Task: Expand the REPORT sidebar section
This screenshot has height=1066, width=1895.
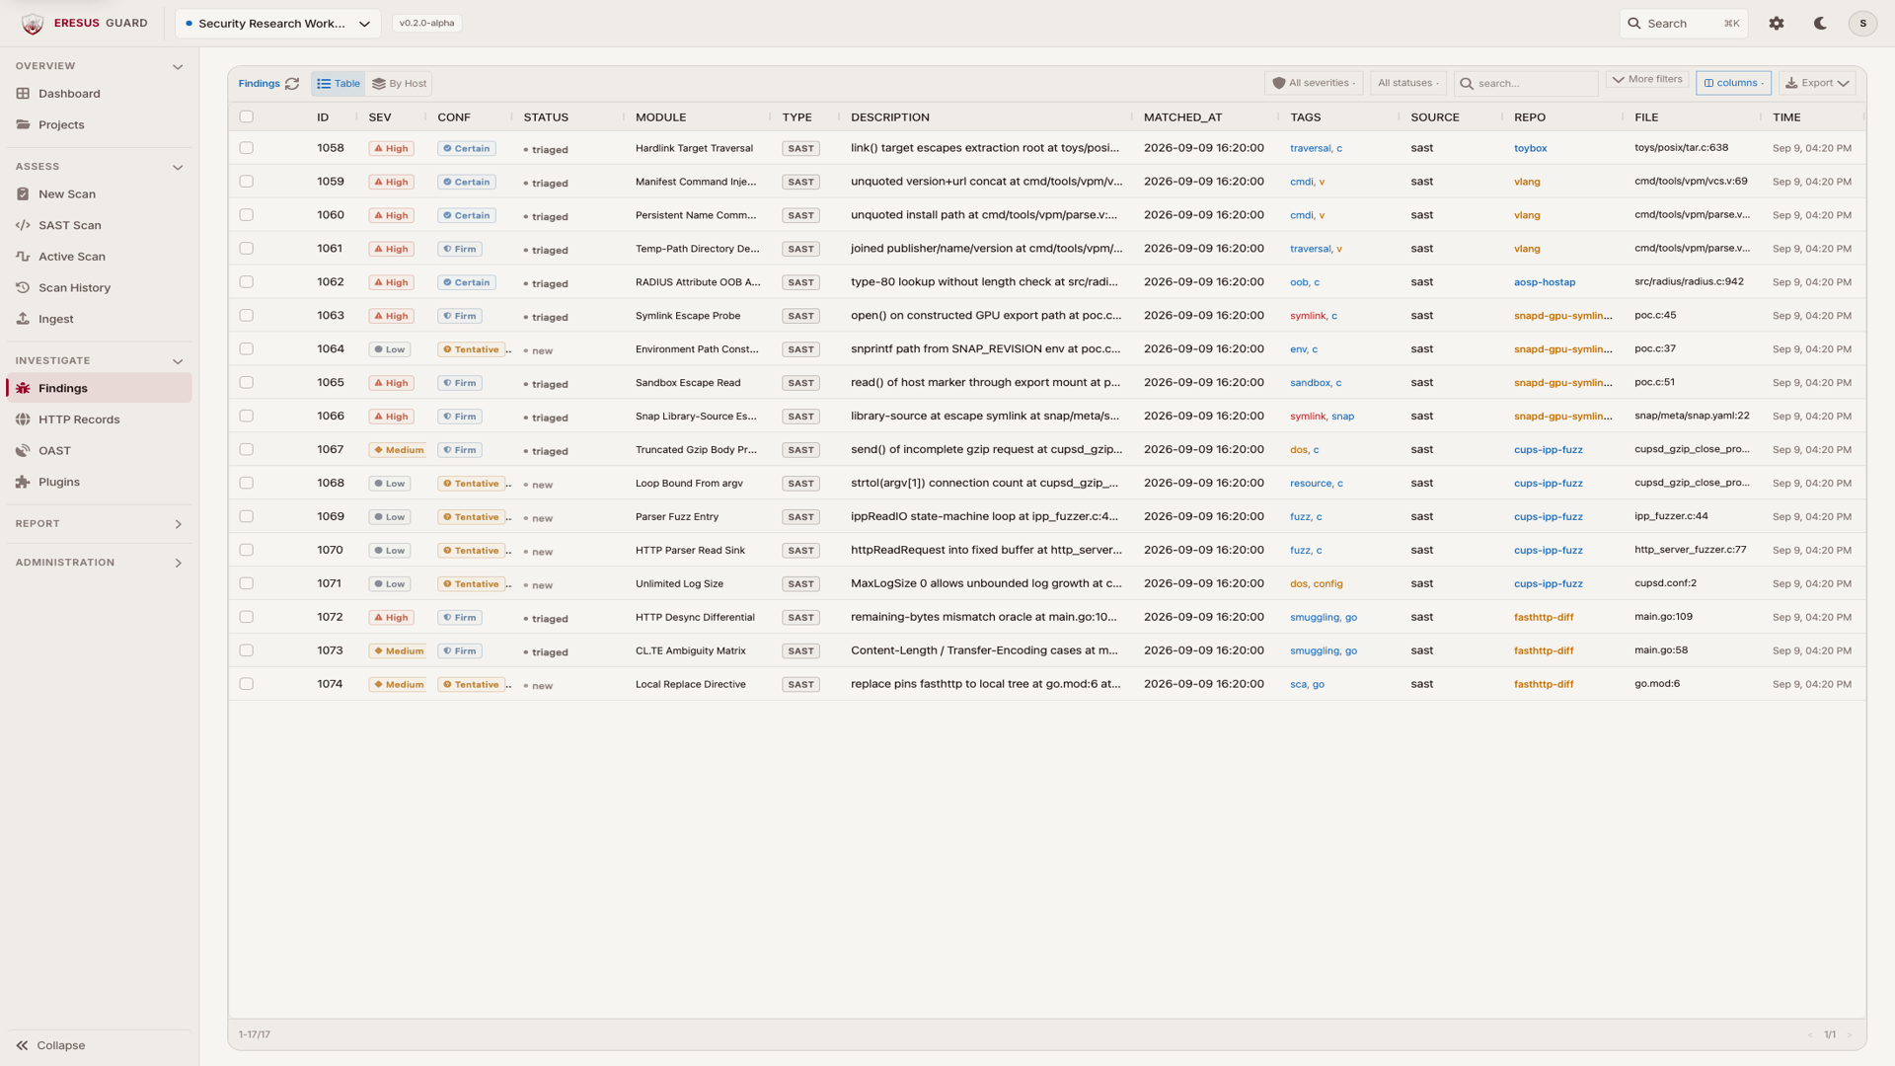Action: click(x=178, y=524)
